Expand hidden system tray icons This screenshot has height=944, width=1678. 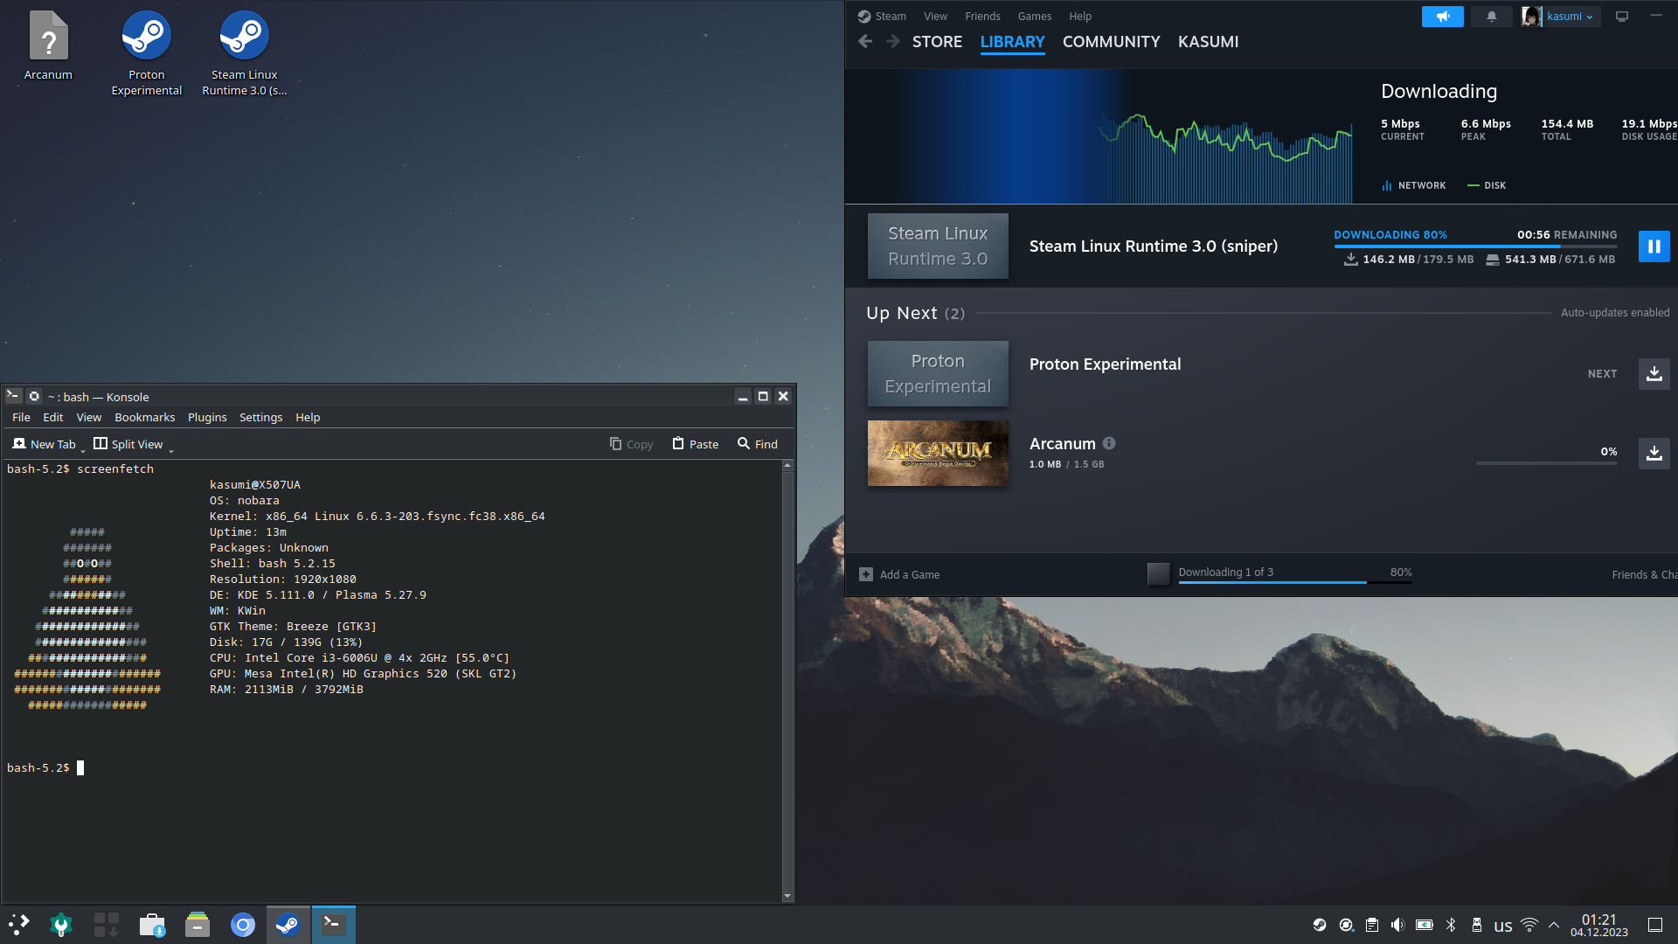1554,925
